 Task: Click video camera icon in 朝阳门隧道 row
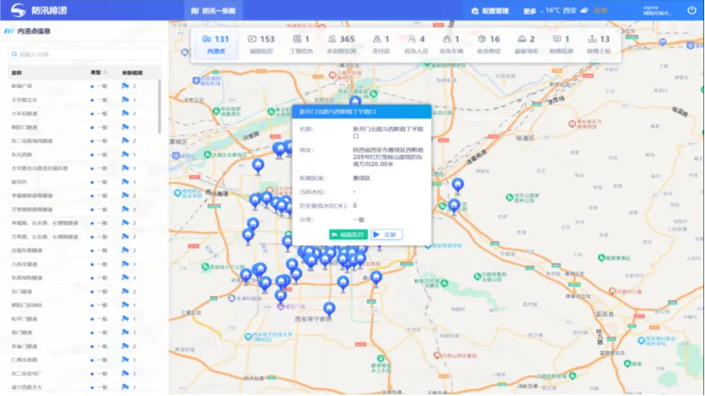coord(126,127)
